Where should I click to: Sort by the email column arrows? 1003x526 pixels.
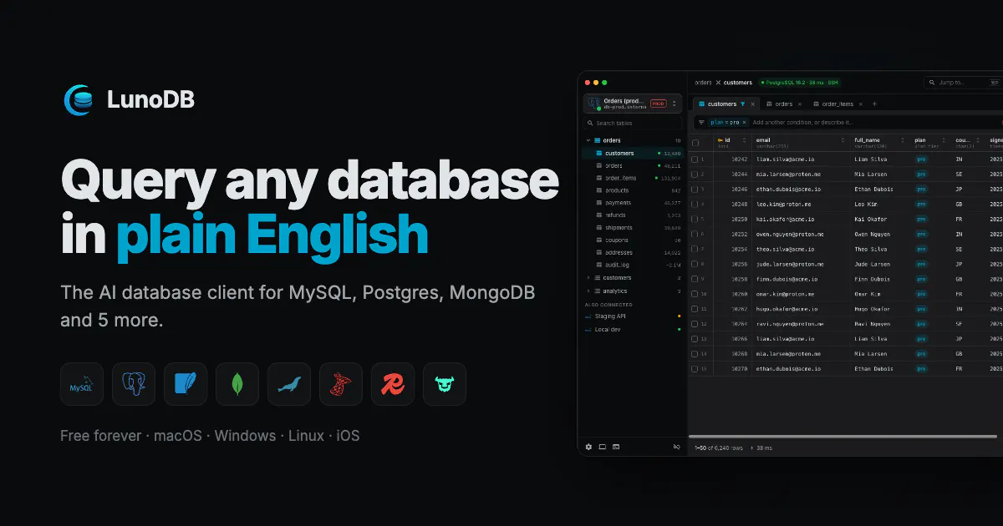tap(843, 140)
